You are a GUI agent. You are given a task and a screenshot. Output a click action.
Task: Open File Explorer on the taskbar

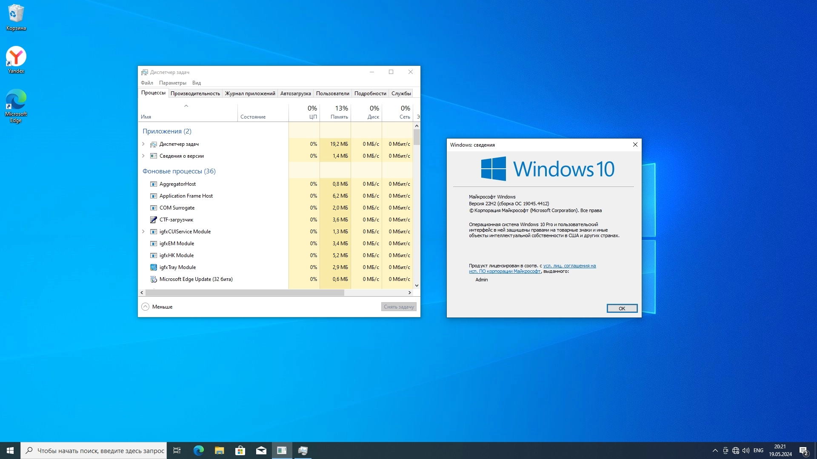pos(220,450)
